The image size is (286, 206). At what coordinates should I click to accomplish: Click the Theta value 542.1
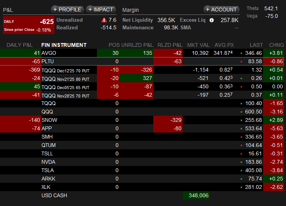[271, 8]
